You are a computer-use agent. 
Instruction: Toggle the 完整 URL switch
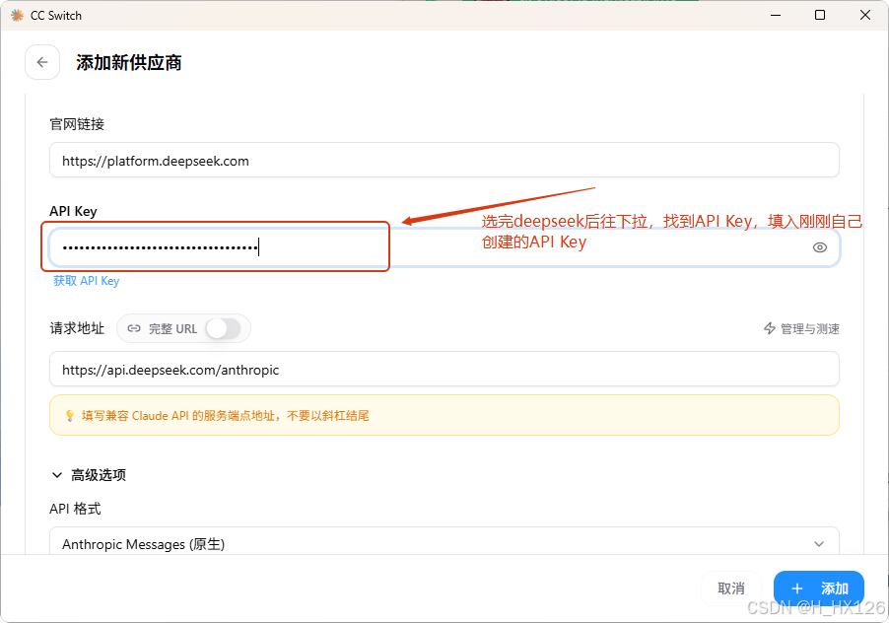click(x=223, y=329)
